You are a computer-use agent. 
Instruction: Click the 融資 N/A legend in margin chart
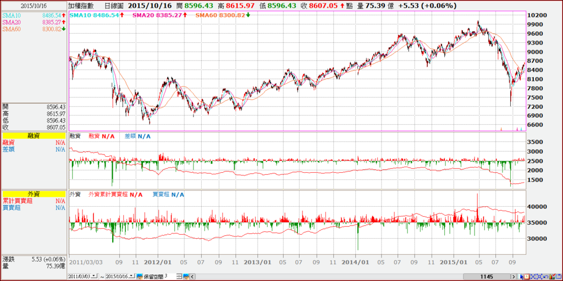click(x=102, y=136)
